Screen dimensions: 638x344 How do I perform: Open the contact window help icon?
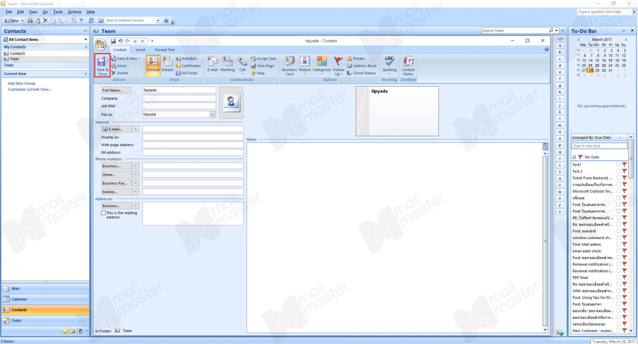click(x=547, y=49)
